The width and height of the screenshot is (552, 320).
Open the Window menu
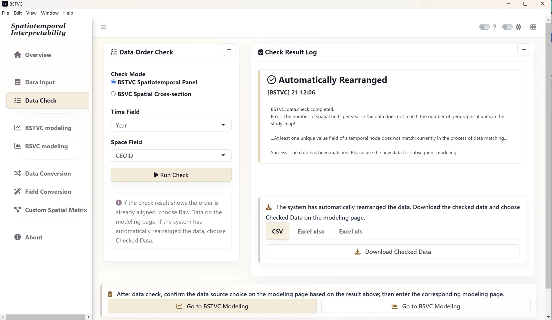click(50, 13)
